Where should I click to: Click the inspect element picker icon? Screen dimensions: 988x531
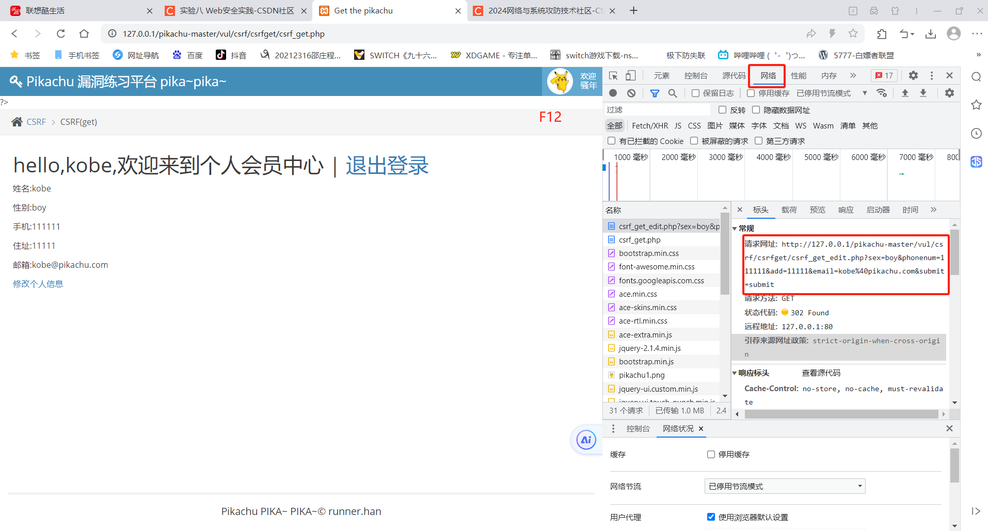tap(613, 76)
